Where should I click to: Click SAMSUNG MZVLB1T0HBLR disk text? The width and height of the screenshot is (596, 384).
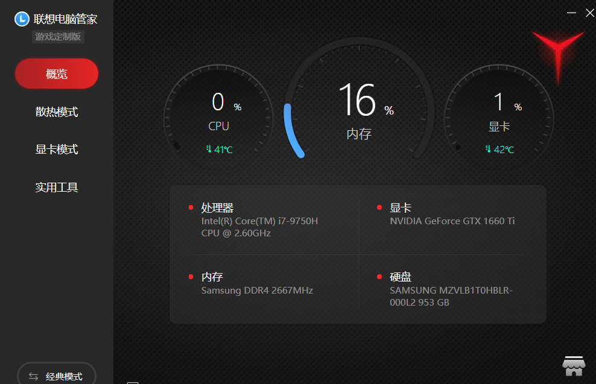click(451, 296)
